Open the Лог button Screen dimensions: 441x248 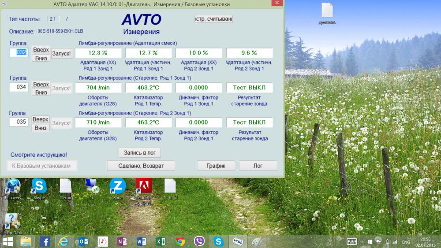pyautogui.click(x=258, y=166)
